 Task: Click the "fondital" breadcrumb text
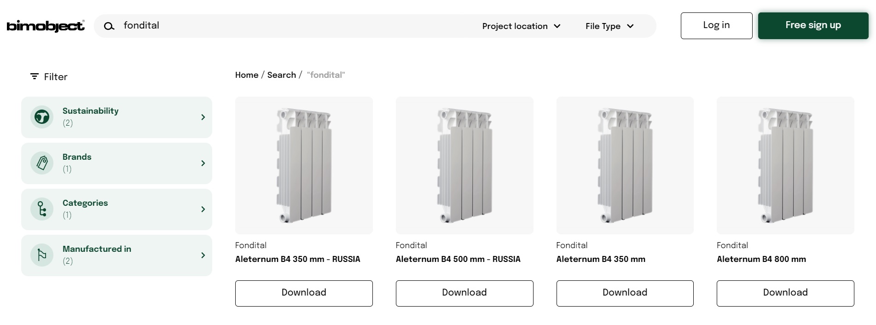[x=326, y=75]
